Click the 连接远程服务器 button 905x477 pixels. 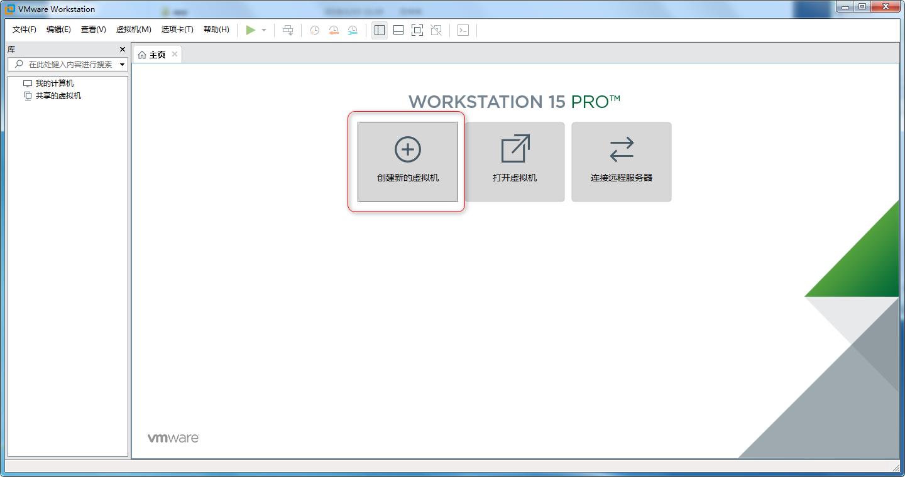pyautogui.click(x=622, y=162)
